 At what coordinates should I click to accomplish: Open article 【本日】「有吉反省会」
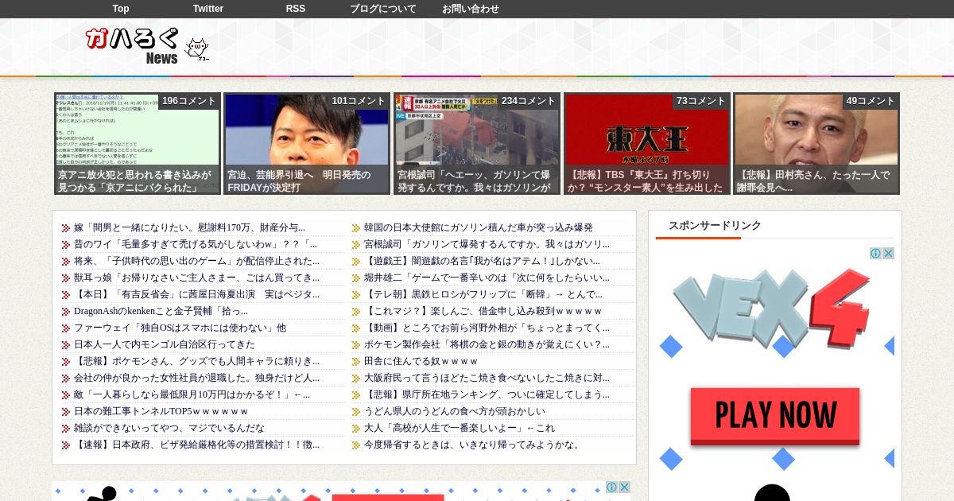pyautogui.click(x=196, y=294)
